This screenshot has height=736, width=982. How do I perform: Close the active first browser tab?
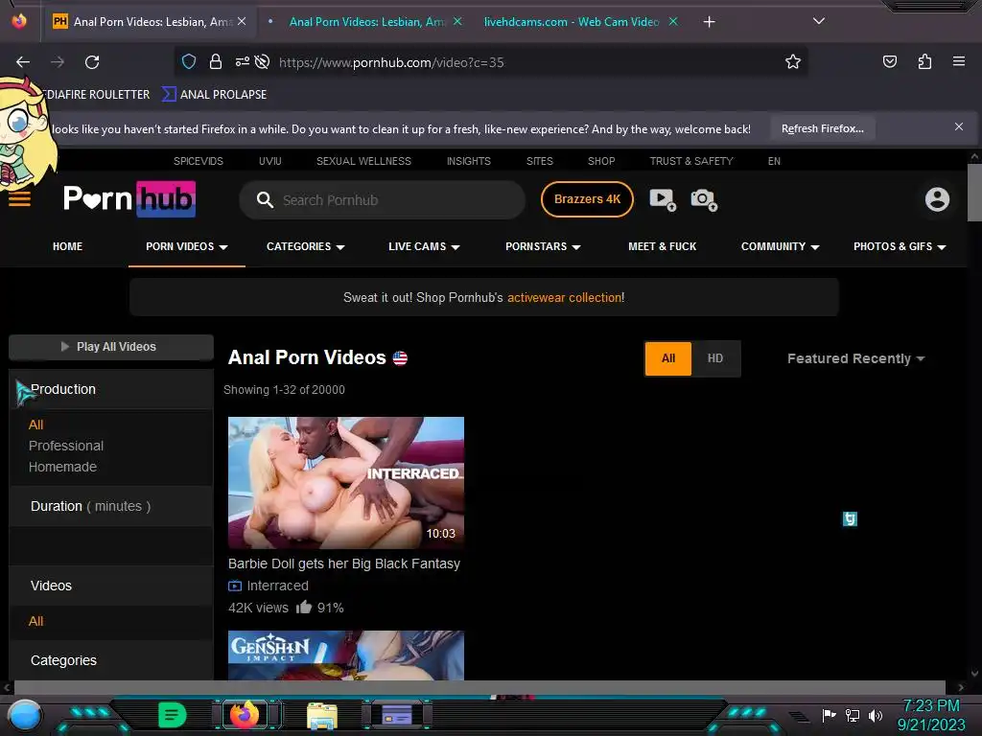click(242, 21)
